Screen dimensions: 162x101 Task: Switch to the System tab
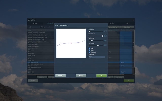[x=35, y=24]
